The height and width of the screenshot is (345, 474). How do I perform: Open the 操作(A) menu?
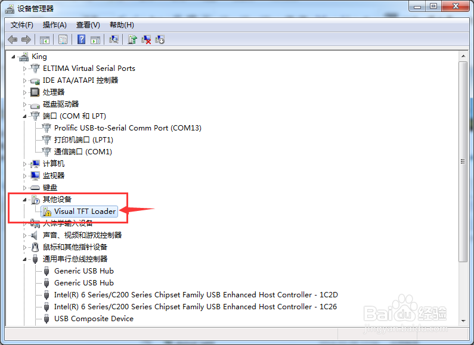(x=54, y=25)
